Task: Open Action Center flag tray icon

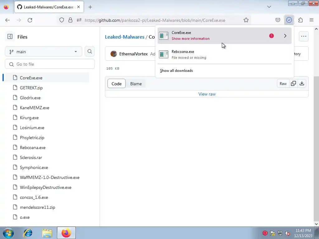Action: (272, 233)
